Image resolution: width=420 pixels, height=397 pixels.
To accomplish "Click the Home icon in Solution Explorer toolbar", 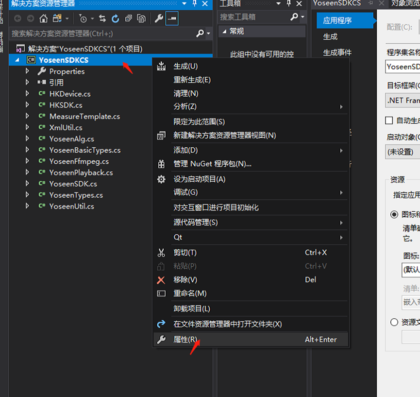I will pos(43,18).
